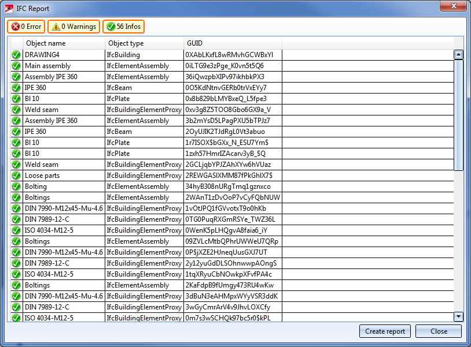Click the Close button at bottom
The width and height of the screenshot is (471, 347).
click(x=439, y=331)
